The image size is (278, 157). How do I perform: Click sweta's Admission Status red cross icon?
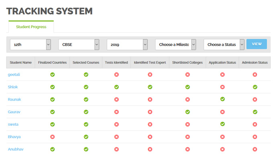coord(255,125)
